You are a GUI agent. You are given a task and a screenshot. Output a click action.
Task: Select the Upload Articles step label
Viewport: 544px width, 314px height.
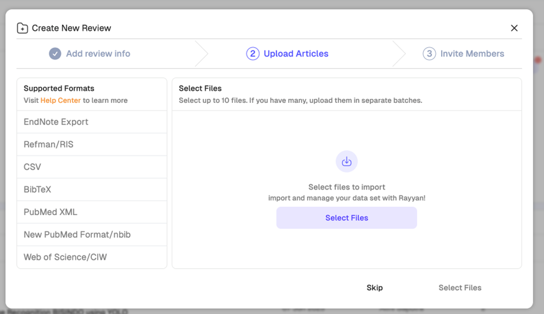[296, 53]
